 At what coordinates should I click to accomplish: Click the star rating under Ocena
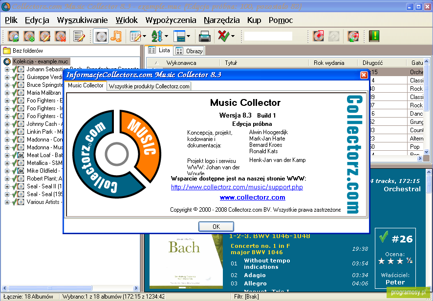pos(395,261)
